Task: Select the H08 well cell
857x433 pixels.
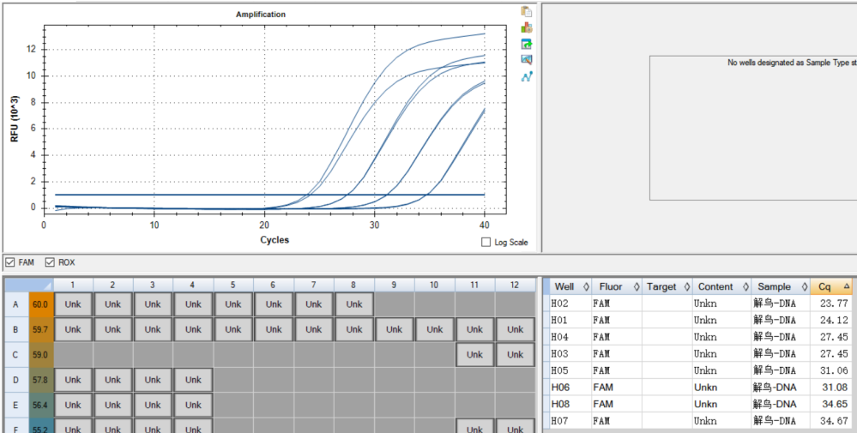Action: pyautogui.click(x=570, y=405)
